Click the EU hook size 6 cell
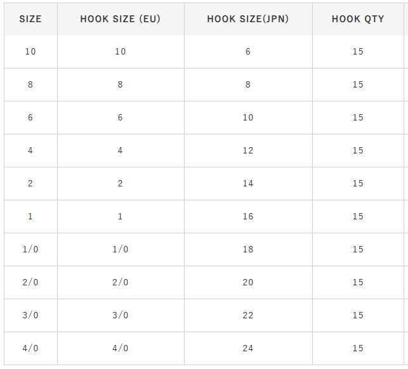Viewport: 408px width, 369px height. [x=121, y=117]
